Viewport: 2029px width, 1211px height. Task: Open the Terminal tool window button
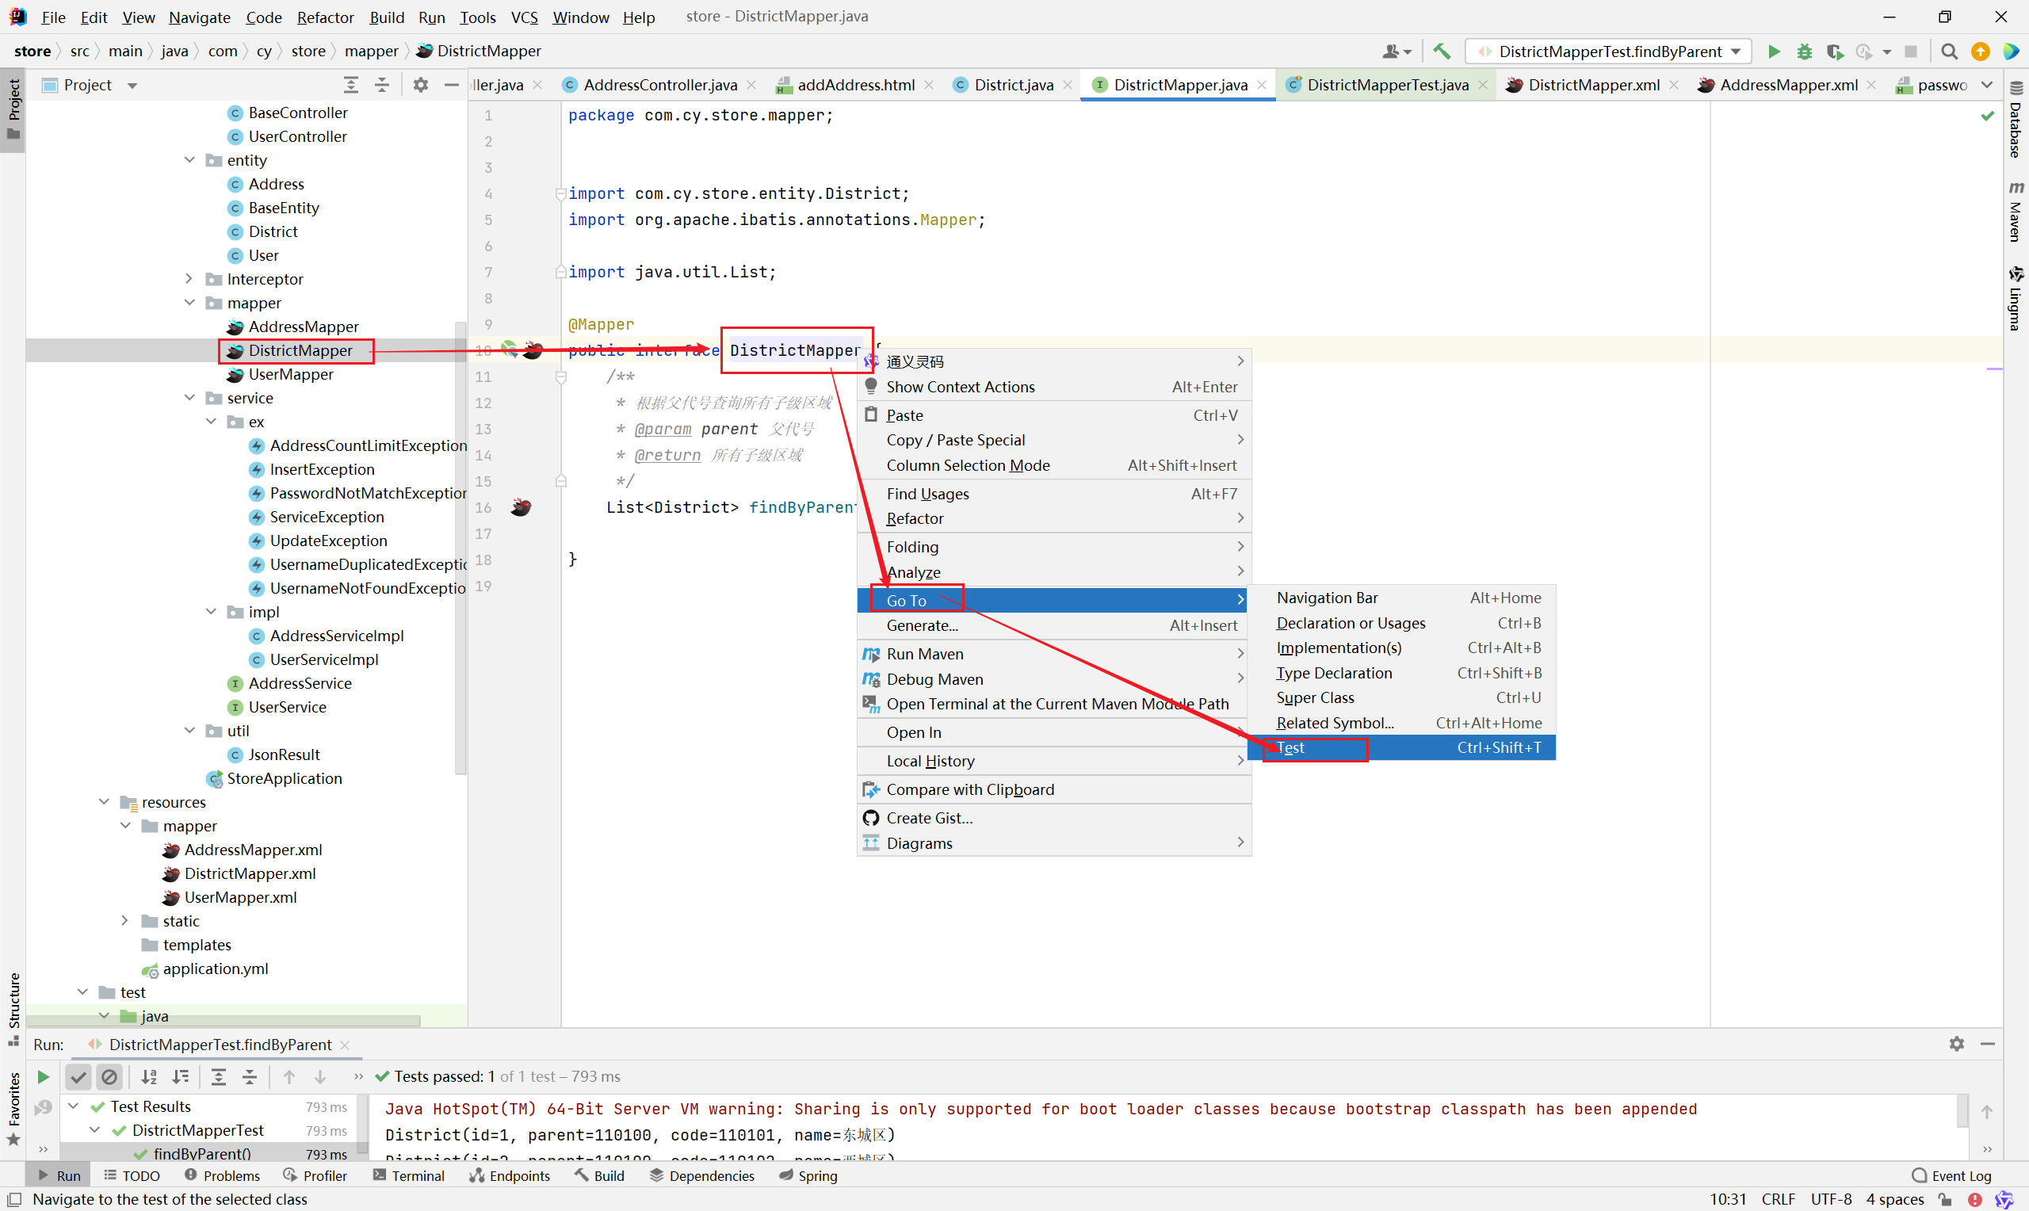pos(409,1175)
